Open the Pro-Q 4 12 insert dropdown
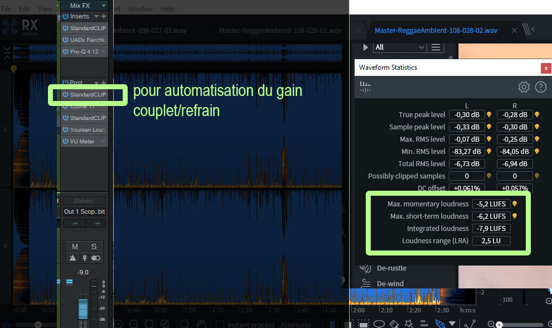 click(104, 51)
